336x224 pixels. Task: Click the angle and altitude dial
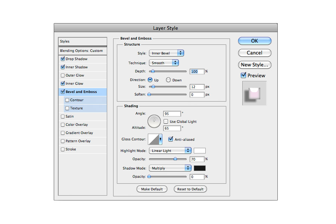click(x=154, y=121)
